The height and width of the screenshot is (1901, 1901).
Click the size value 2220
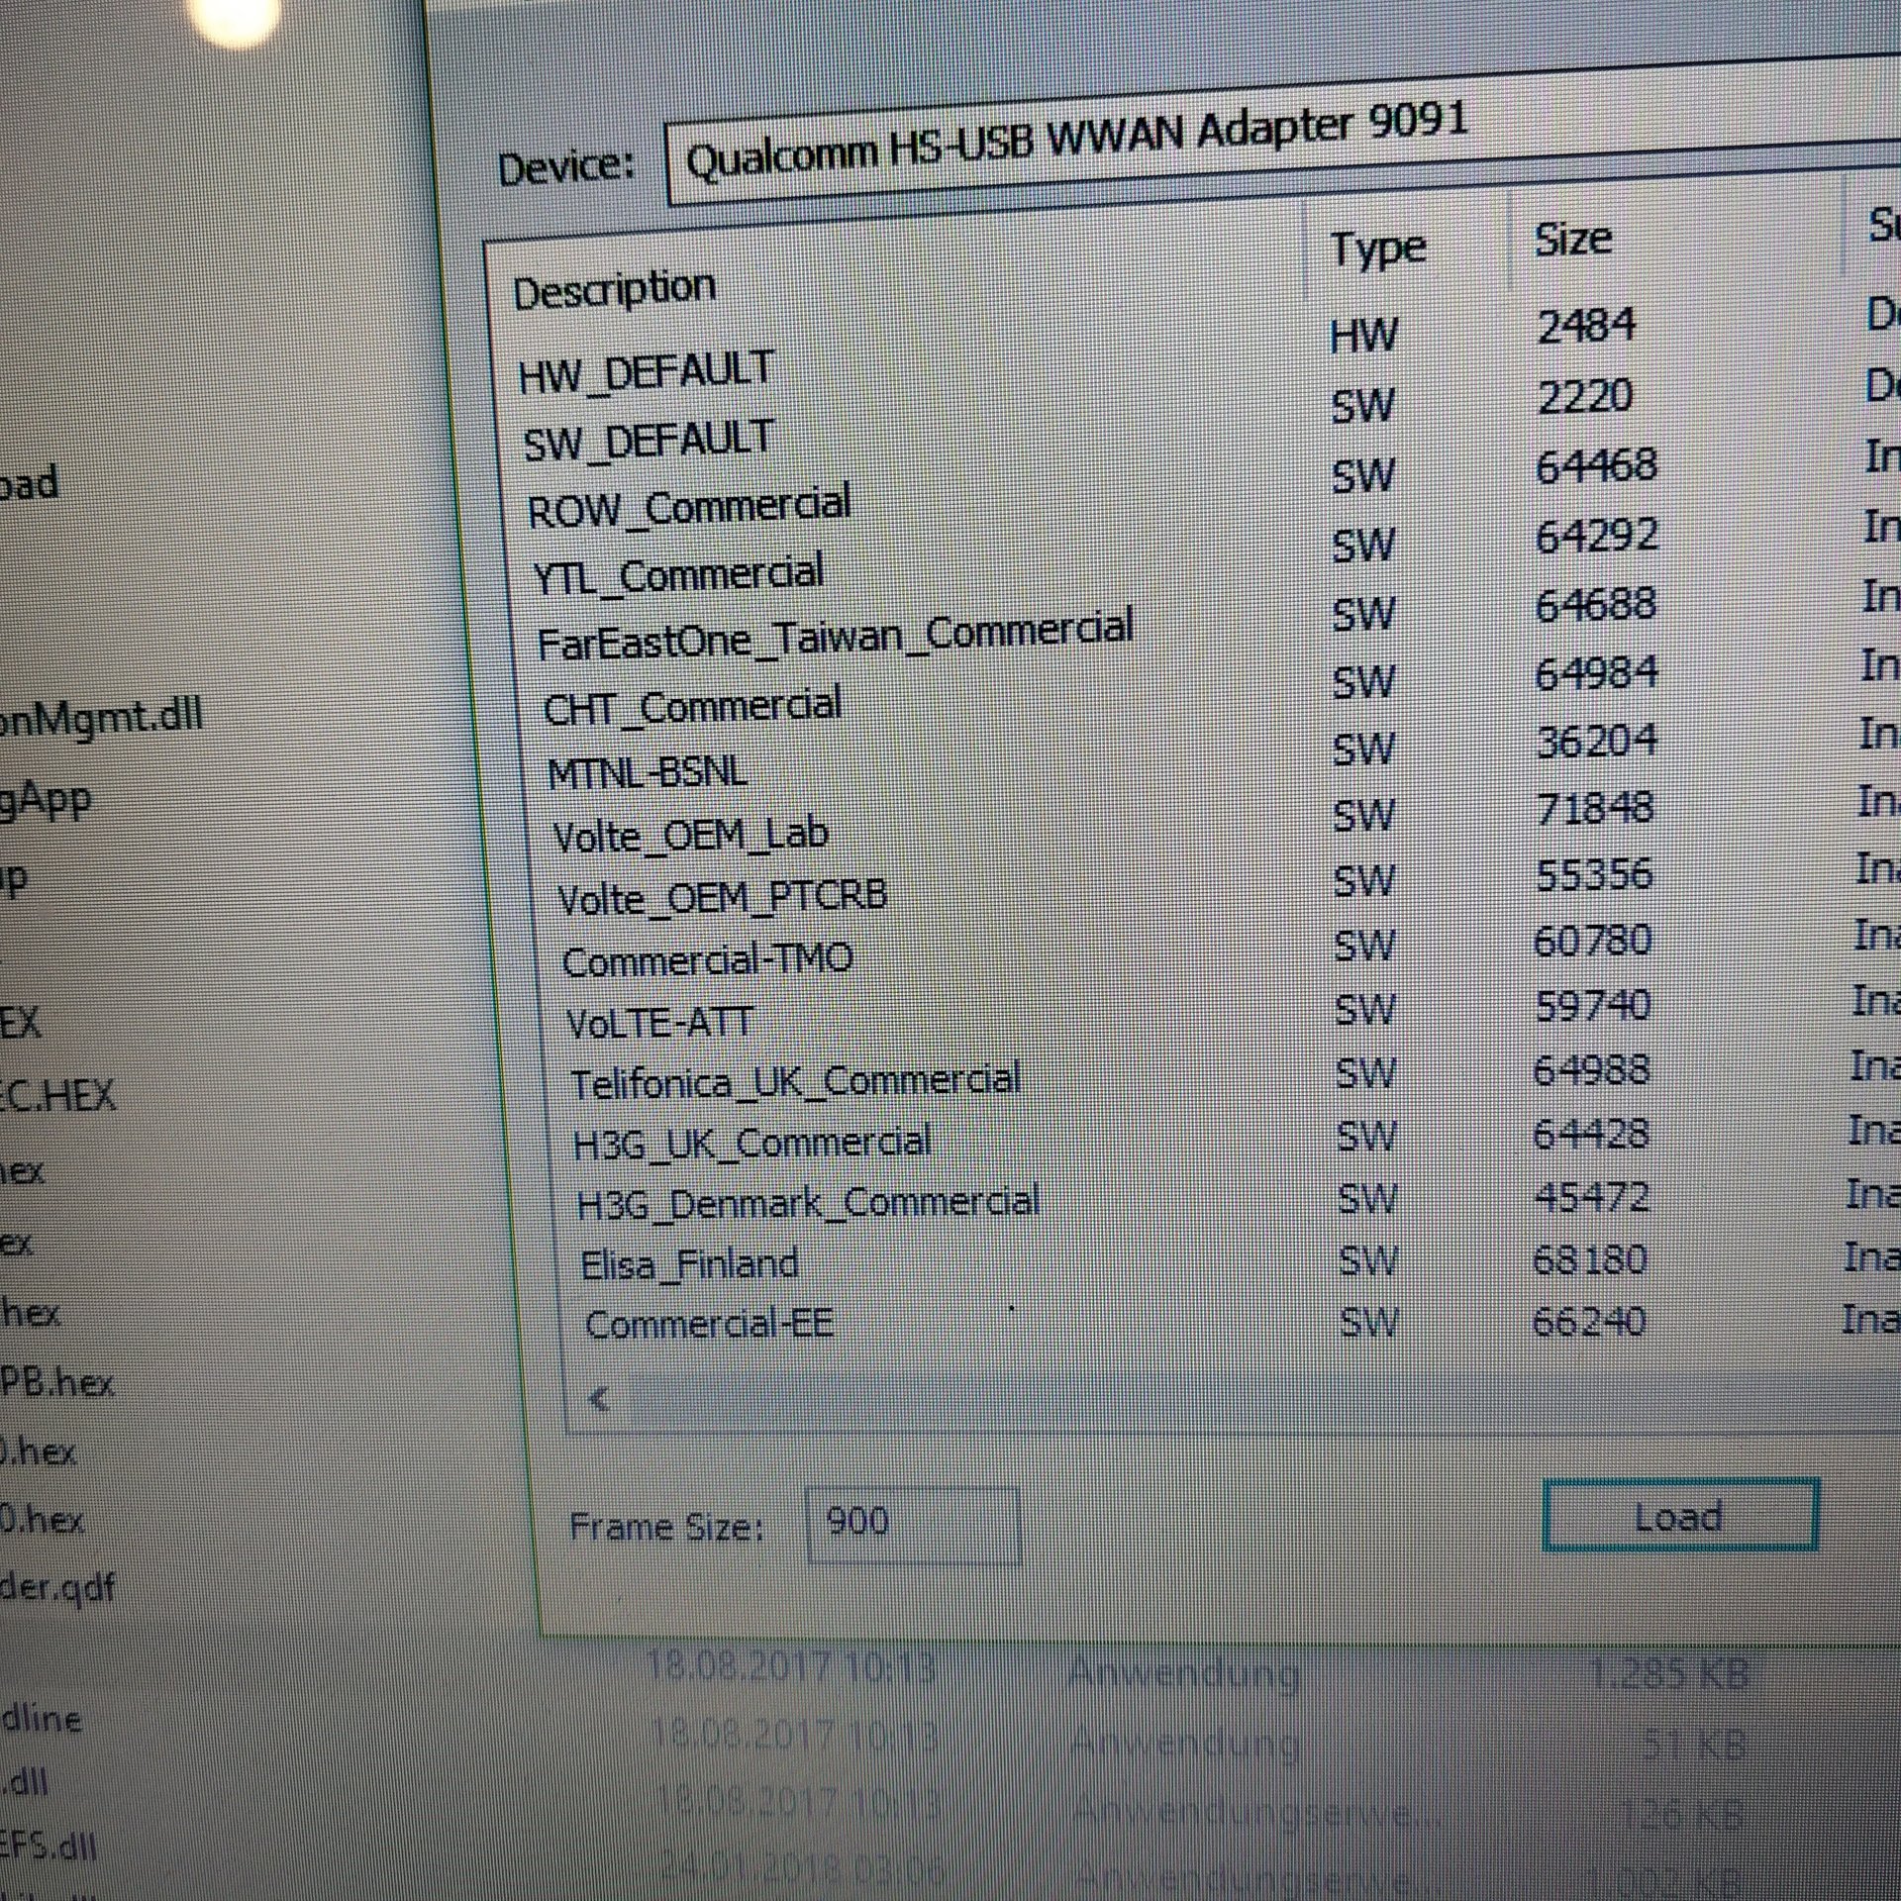click(x=1585, y=397)
